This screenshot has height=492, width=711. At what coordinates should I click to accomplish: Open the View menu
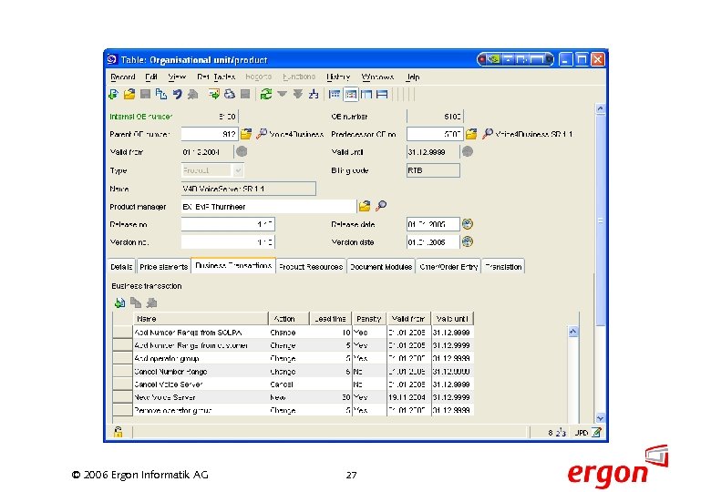[177, 77]
